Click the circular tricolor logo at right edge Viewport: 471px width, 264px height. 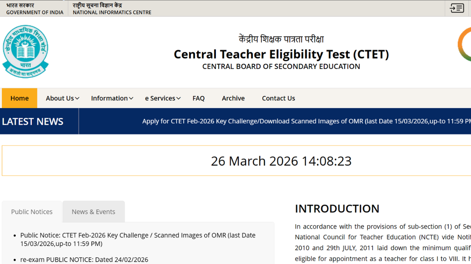pyautogui.click(x=465, y=44)
